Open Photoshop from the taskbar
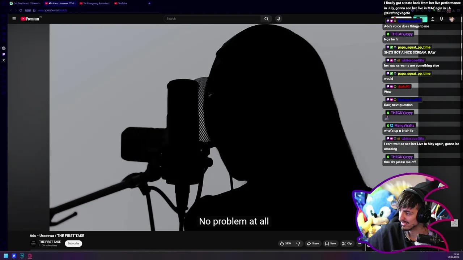This screenshot has width=463, height=260. [22, 256]
